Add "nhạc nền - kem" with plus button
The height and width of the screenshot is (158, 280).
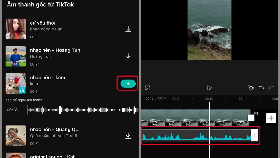click(128, 84)
